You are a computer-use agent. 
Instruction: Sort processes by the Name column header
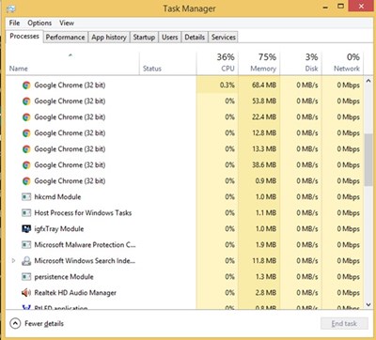click(x=72, y=63)
